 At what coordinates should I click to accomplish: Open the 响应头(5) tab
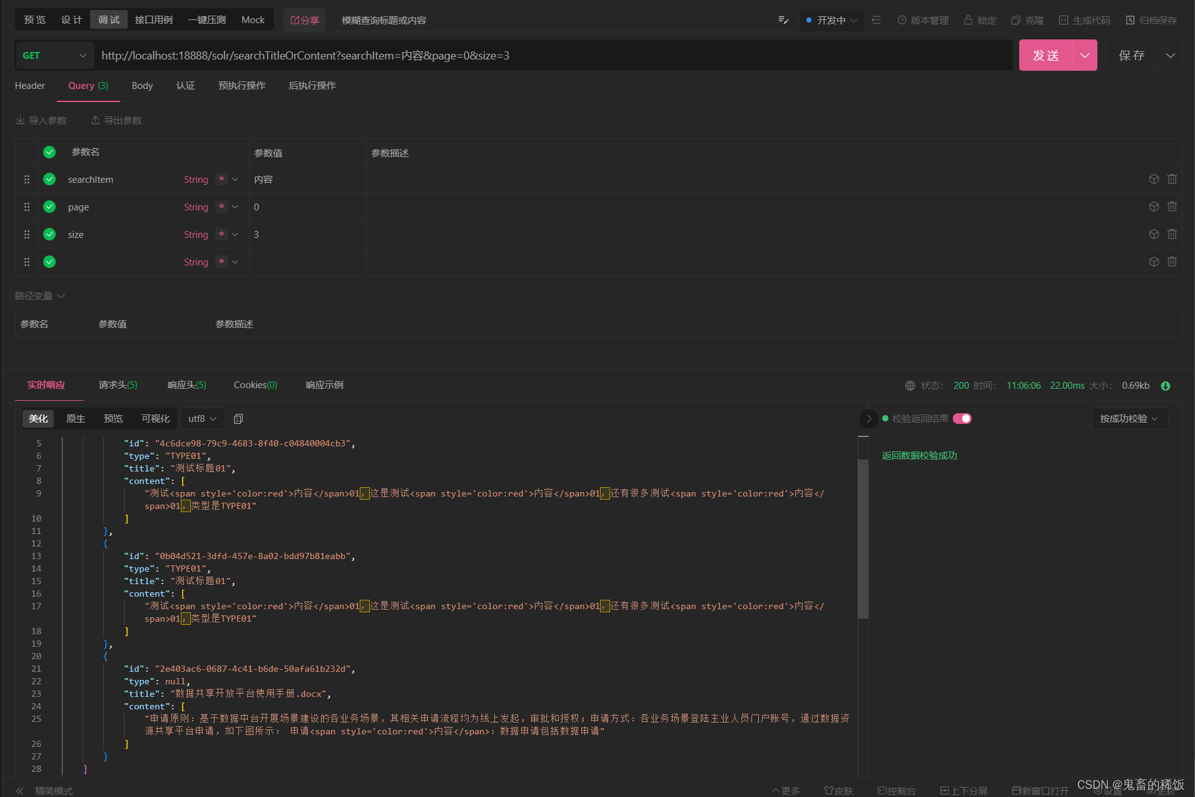[x=186, y=385]
